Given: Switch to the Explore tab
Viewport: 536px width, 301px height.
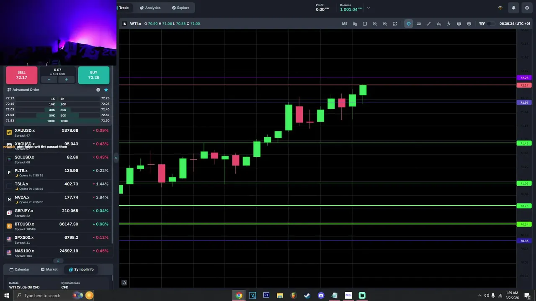Looking at the screenshot, I should pos(180,8).
